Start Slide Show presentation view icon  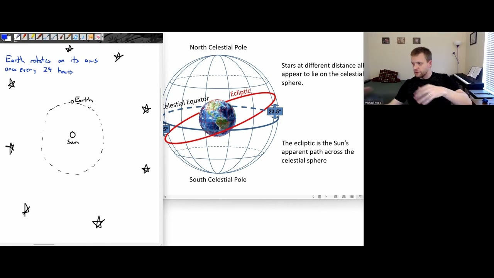point(360,197)
